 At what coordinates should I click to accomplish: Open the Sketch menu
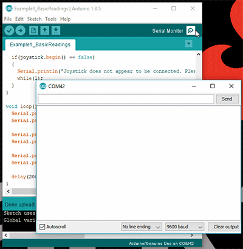[34, 19]
